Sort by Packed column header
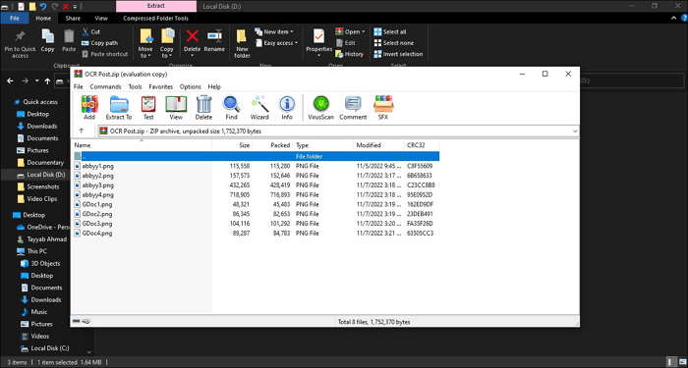The image size is (688, 368). click(x=272, y=145)
